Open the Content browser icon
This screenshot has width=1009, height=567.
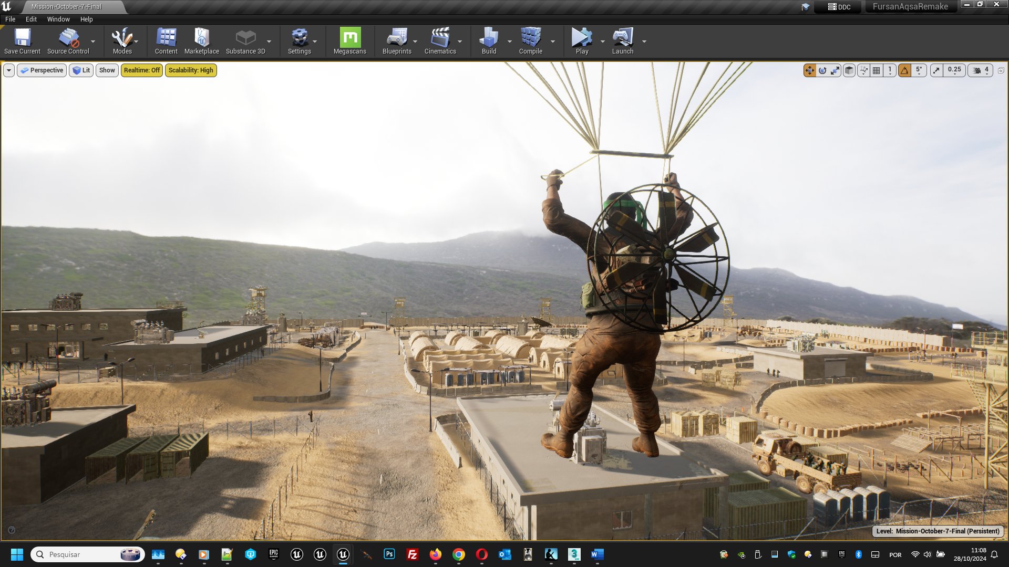(x=166, y=41)
